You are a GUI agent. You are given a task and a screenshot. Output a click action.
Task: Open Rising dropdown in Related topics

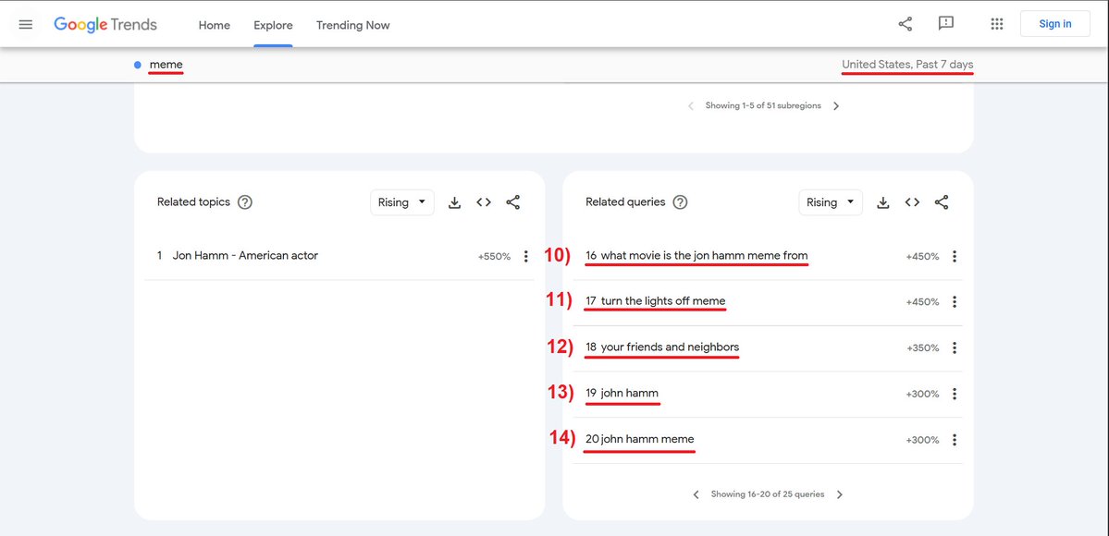click(401, 202)
